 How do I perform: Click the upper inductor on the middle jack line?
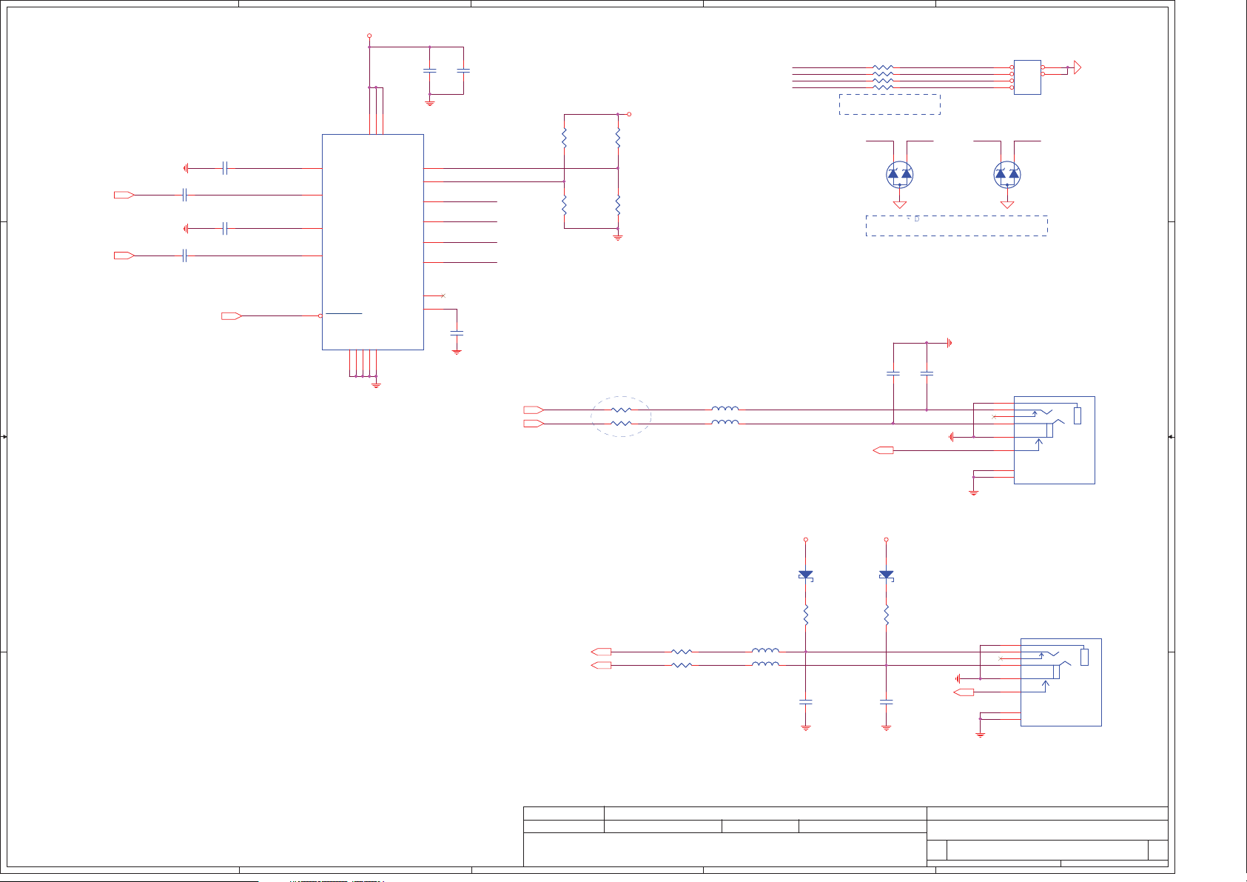[x=725, y=409]
